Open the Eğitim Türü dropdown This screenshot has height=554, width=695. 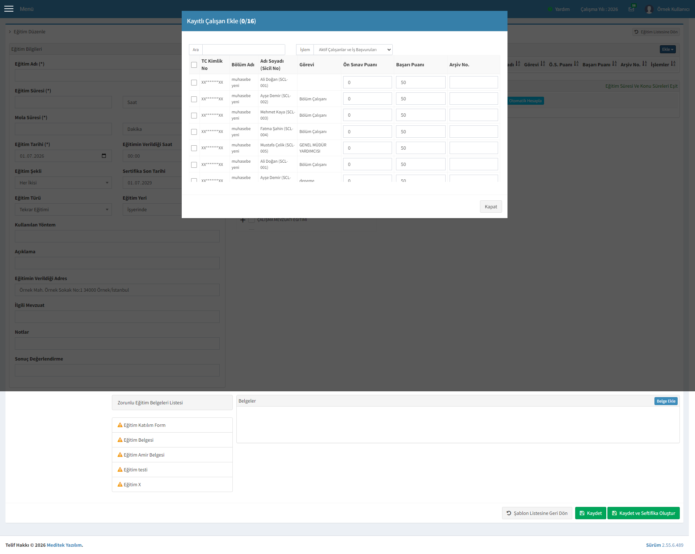point(63,209)
